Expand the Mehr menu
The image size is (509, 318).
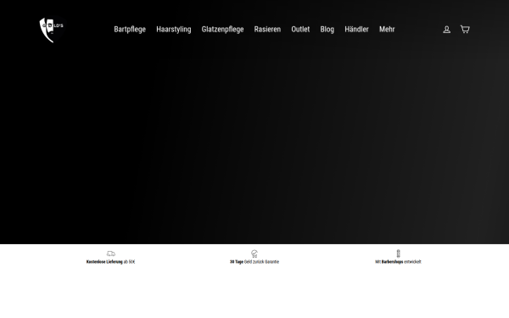(387, 30)
